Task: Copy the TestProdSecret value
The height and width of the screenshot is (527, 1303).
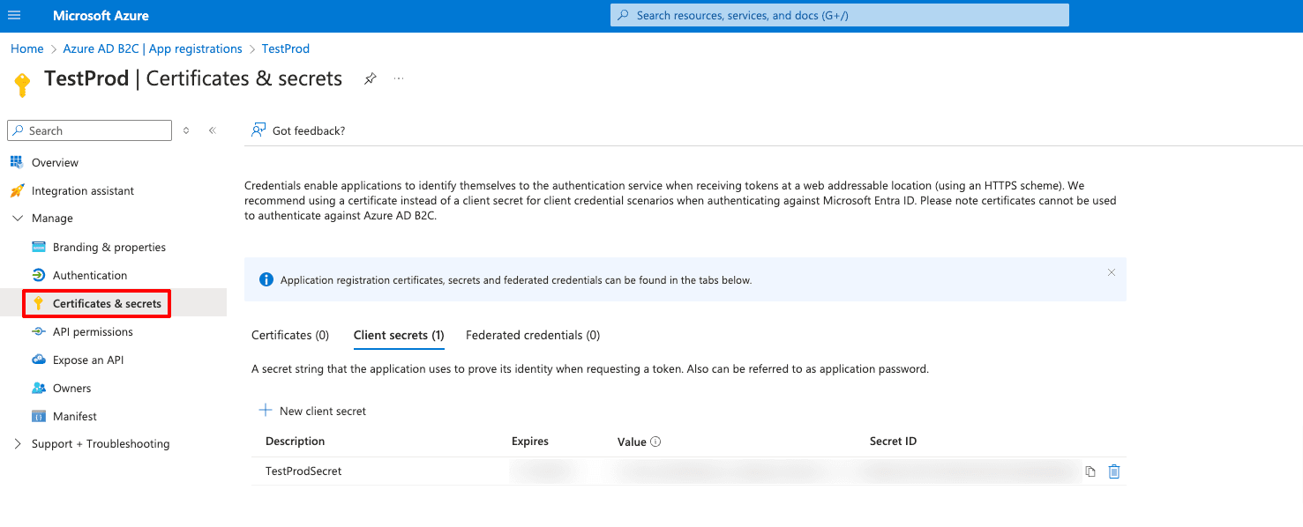Action: point(1090,471)
